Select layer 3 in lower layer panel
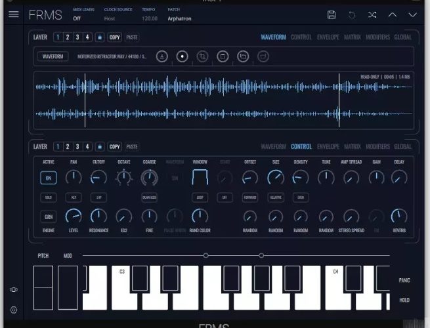 point(77,147)
